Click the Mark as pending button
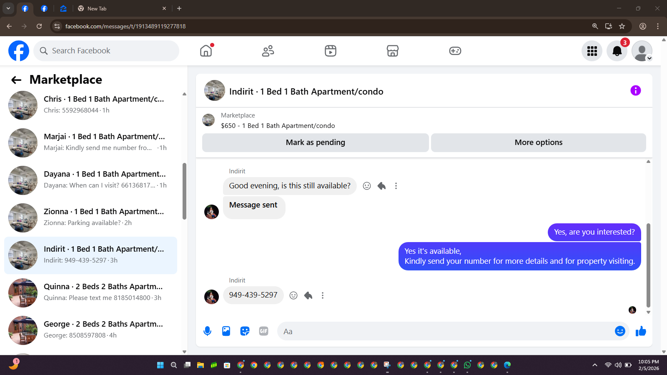Screen dimensions: 667x375 pos(316,142)
